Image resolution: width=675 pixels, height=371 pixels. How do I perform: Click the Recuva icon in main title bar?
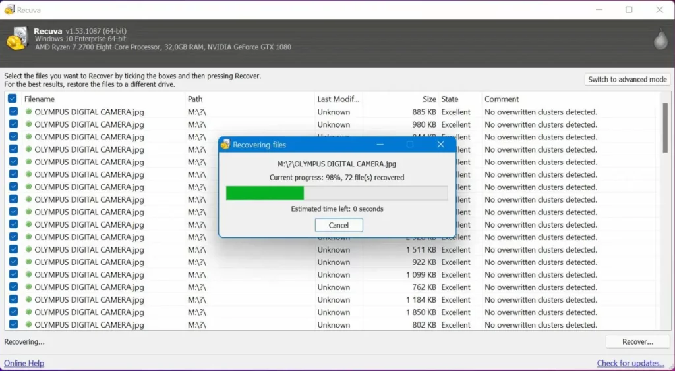point(9,9)
